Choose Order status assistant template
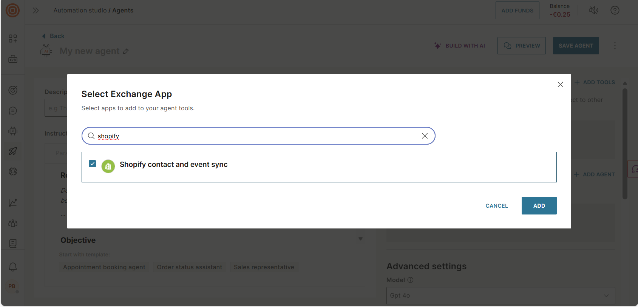Image resolution: width=638 pixels, height=307 pixels. (x=189, y=267)
